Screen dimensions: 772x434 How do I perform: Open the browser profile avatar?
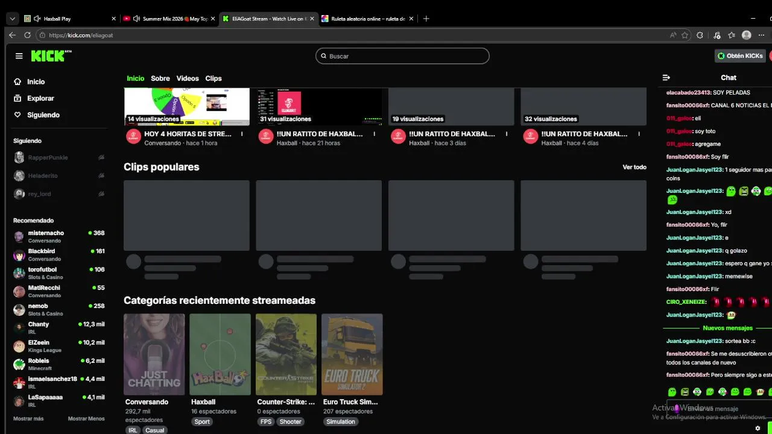click(747, 35)
